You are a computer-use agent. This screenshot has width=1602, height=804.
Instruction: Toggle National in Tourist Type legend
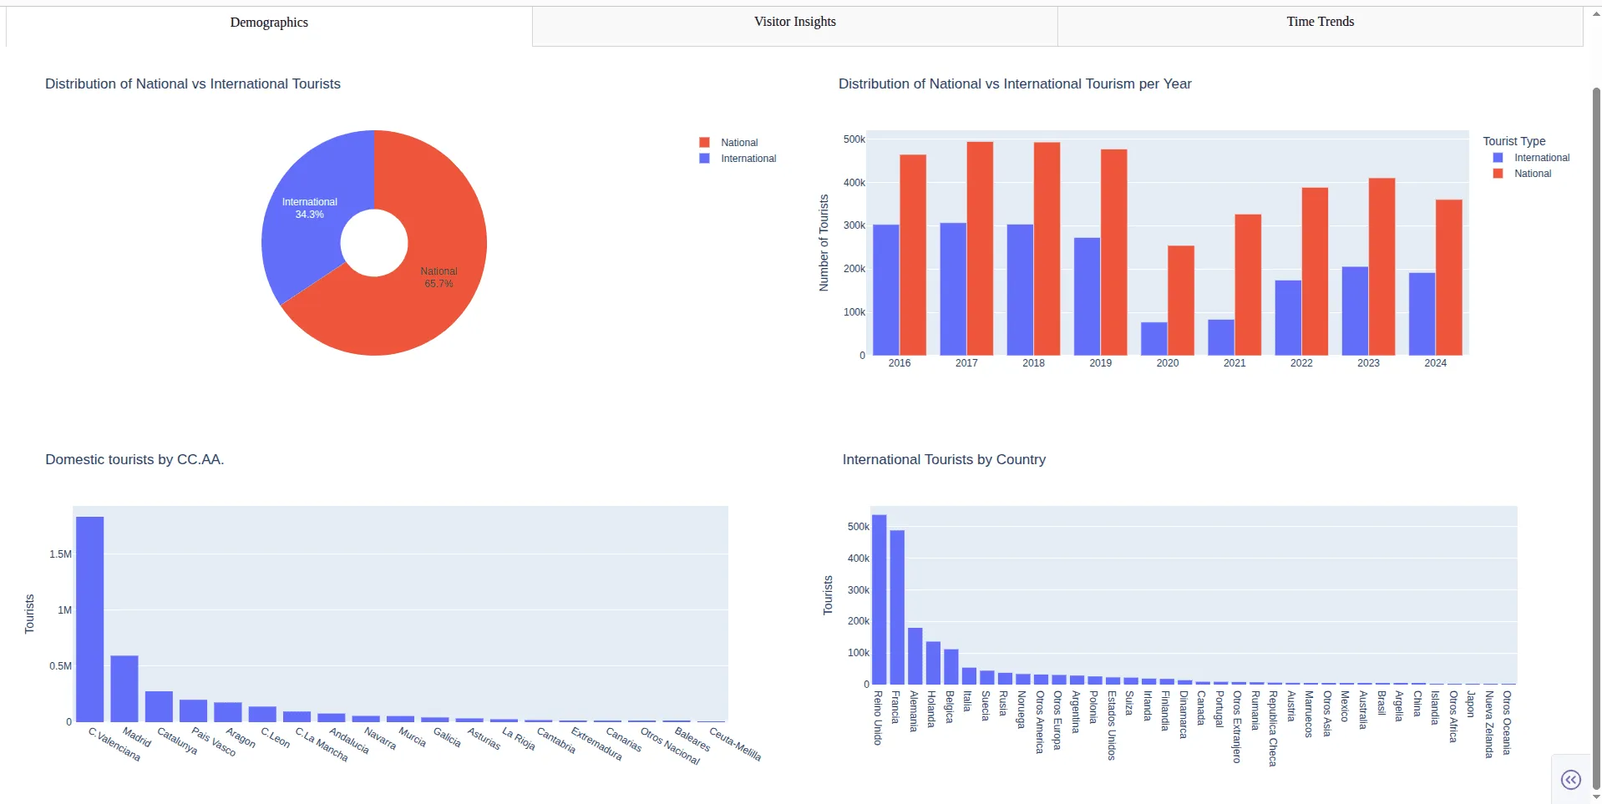point(1532,174)
